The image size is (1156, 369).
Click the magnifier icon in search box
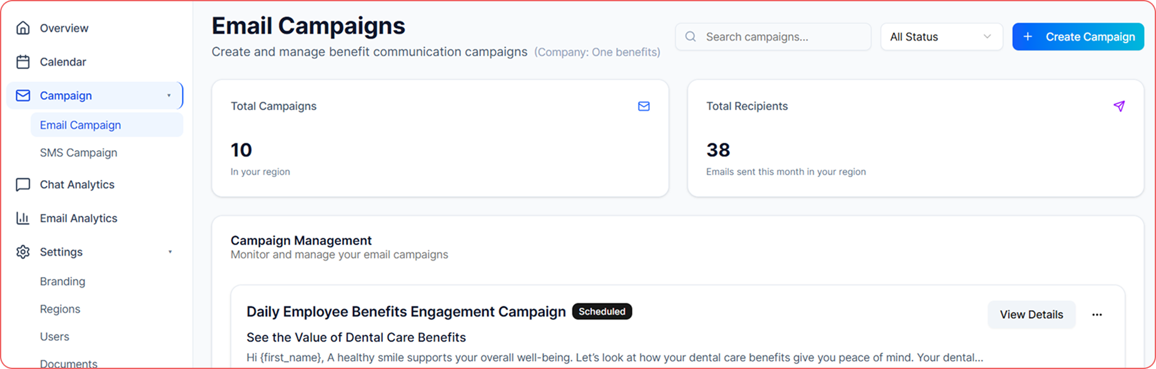691,37
